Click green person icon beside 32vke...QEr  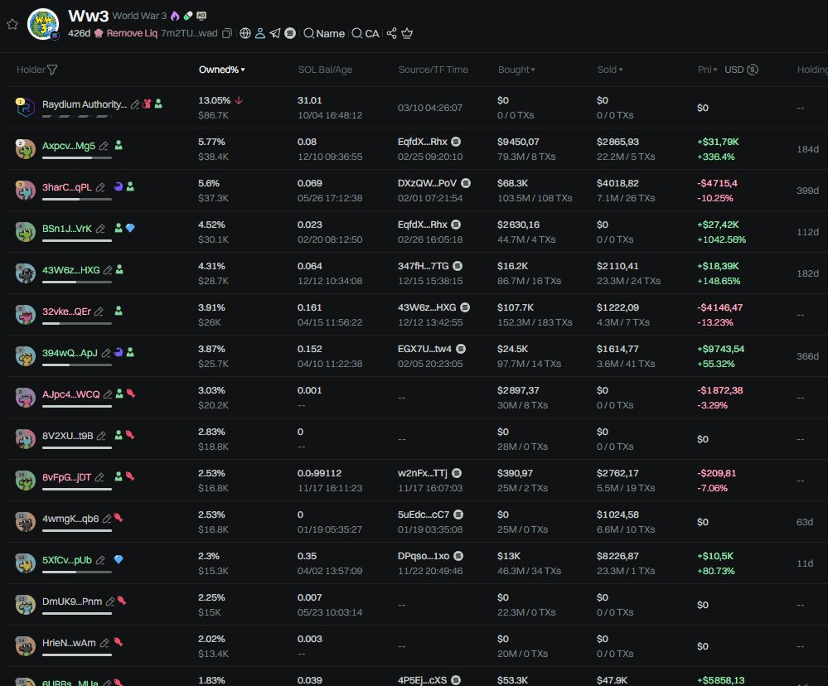119,311
